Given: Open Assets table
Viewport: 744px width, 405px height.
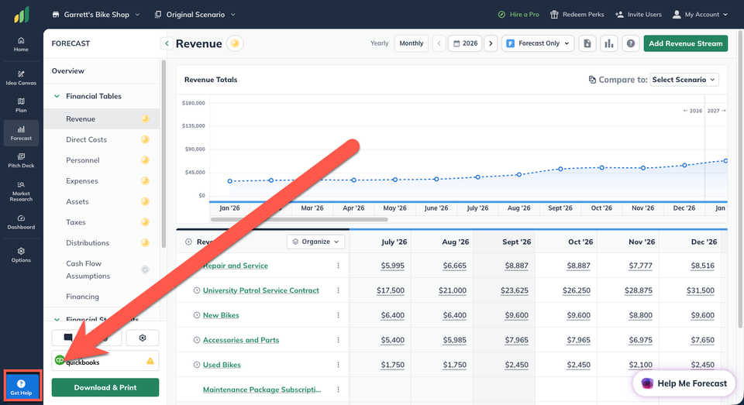Looking at the screenshot, I should pyautogui.click(x=77, y=201).
